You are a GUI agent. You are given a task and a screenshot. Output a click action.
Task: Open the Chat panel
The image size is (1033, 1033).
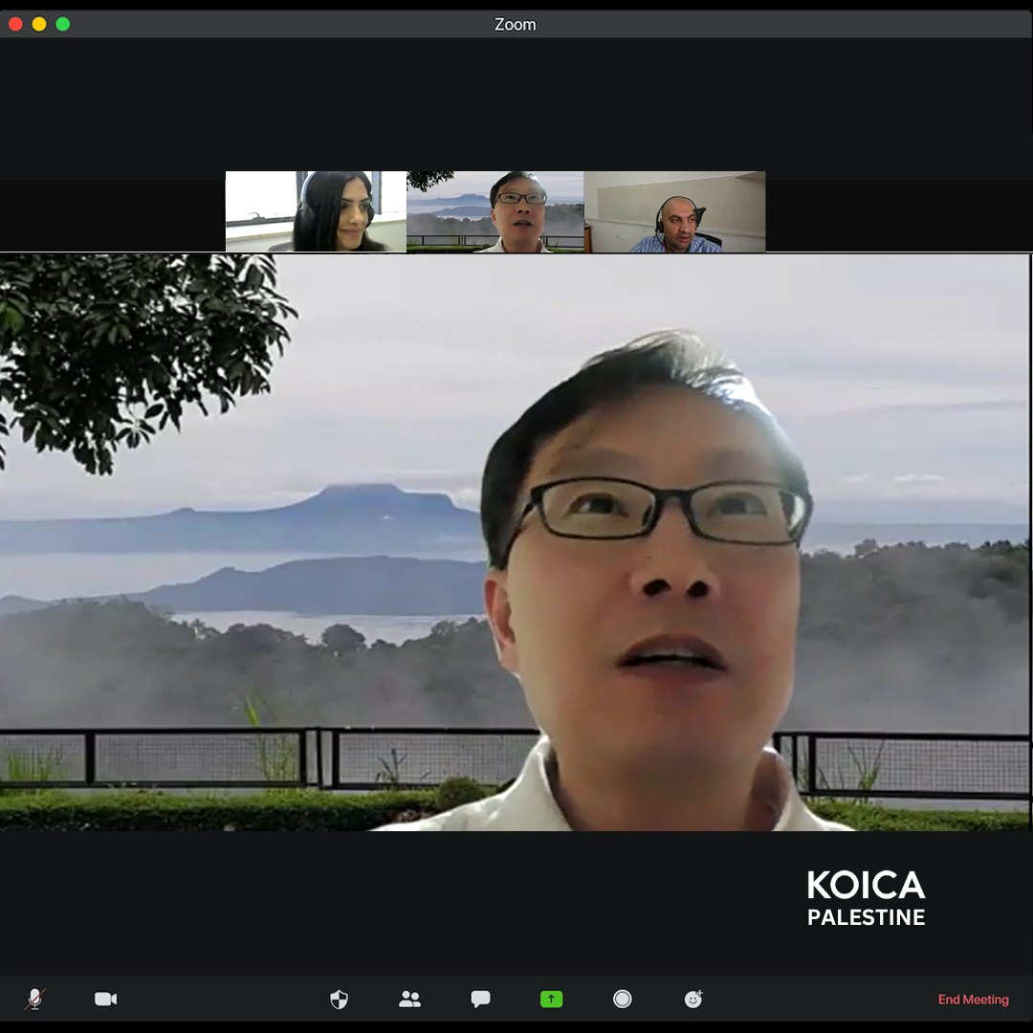pos(480,1000)
